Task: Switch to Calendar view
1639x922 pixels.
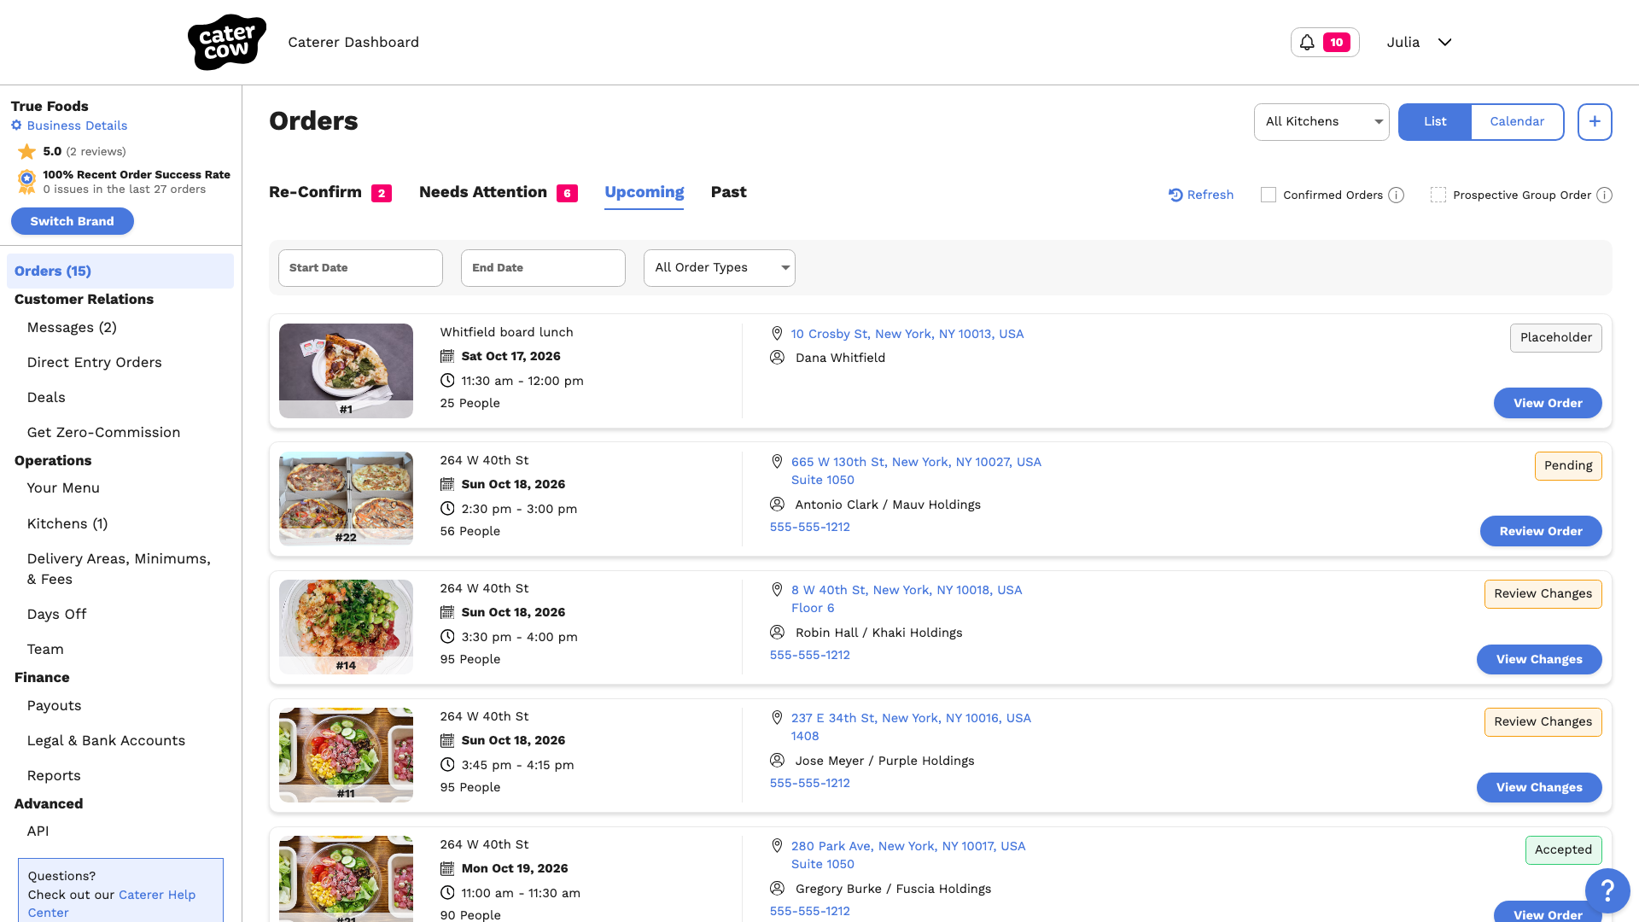Action: 1517,121
